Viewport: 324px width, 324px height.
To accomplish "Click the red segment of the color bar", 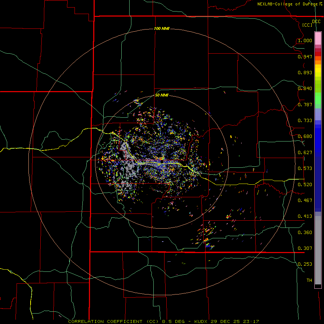I will click(x=318, y=54).
